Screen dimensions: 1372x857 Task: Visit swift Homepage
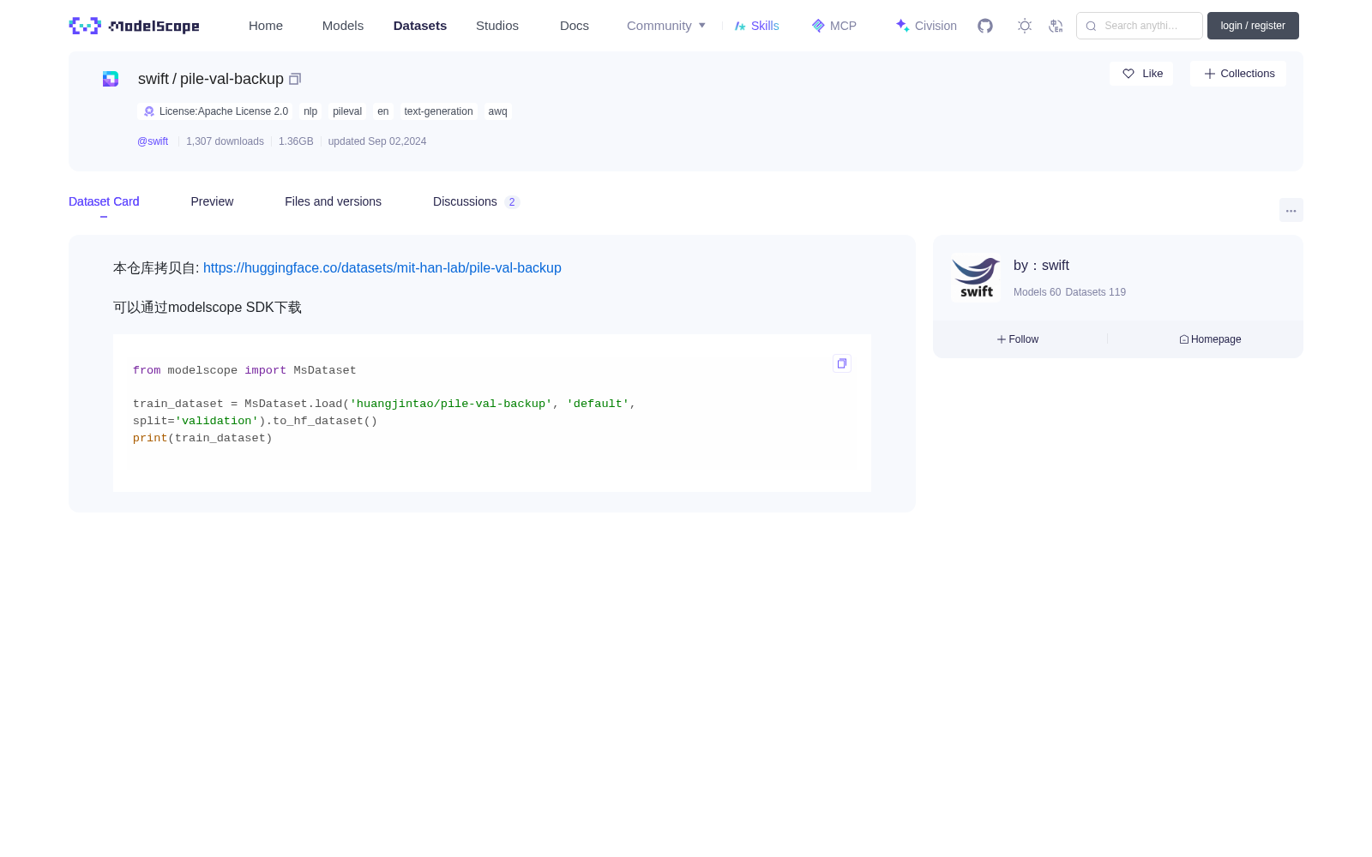(1210, 339)
